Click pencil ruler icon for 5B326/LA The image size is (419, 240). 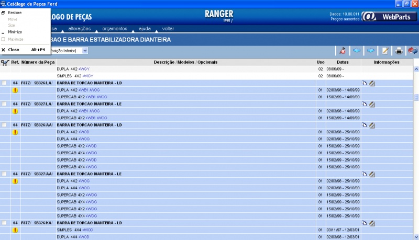coord(372,83)
